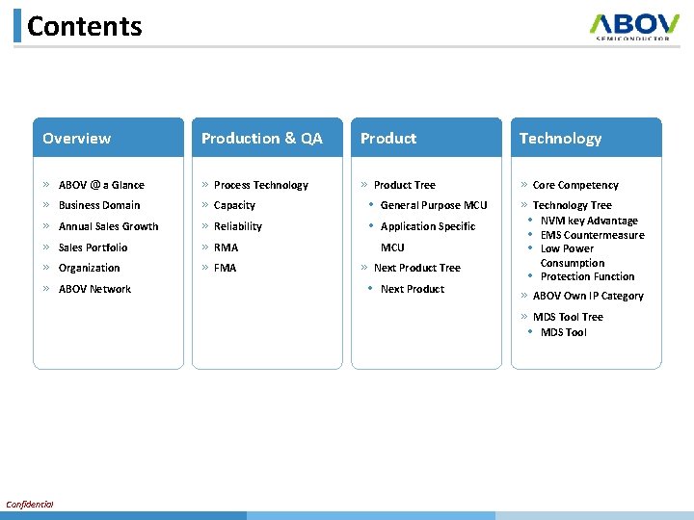
Task: Select General Purpose MCU sub-item
Action: (434, 205)
